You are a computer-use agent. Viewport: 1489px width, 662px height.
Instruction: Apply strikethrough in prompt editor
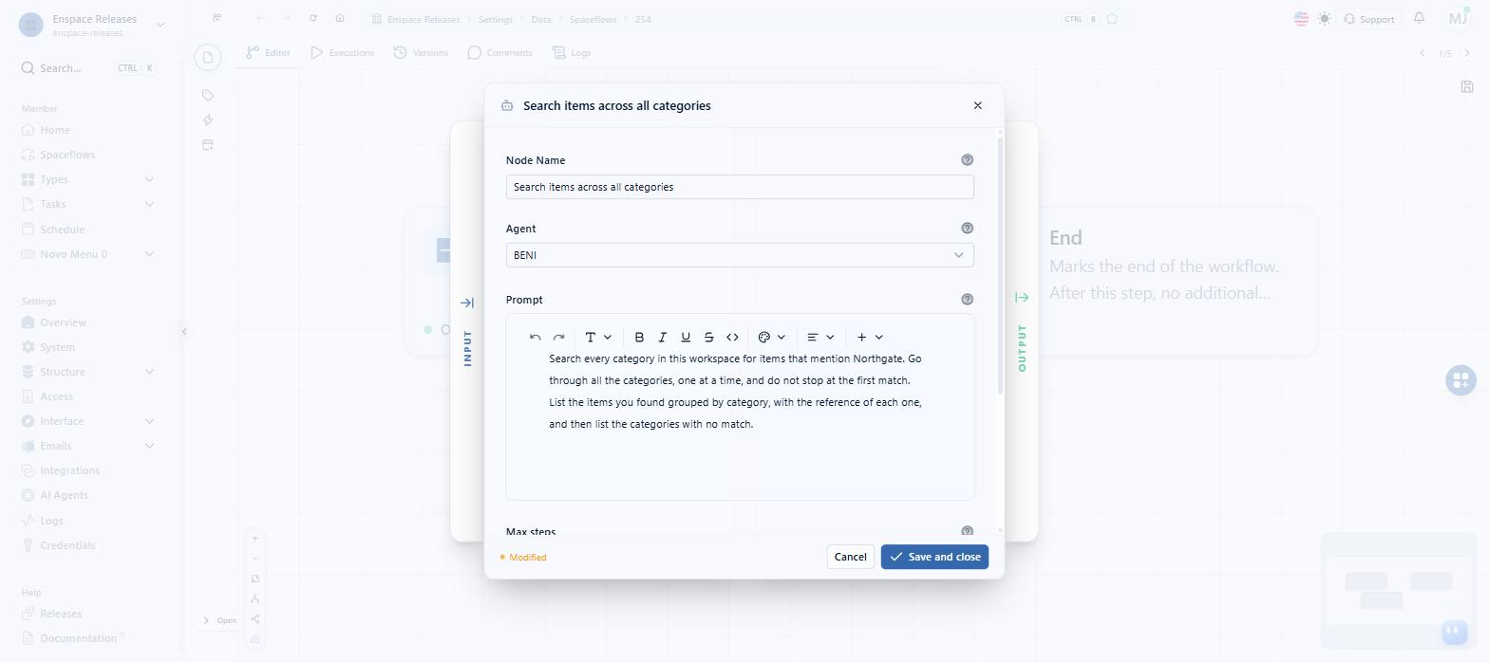click(x=709, y=337)
